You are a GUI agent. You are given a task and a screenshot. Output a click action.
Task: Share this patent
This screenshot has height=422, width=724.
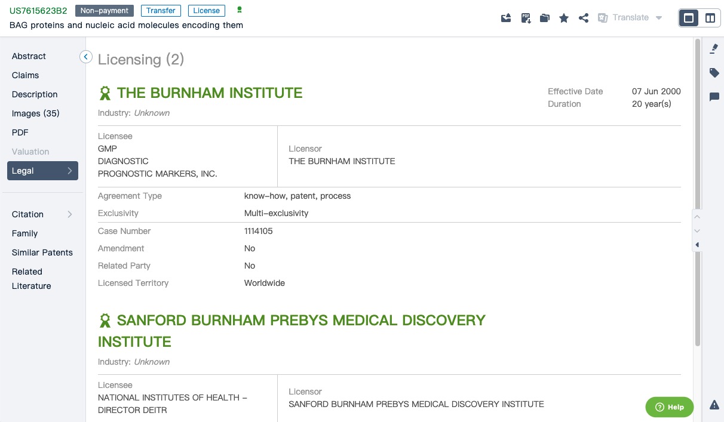pos(584,18)
